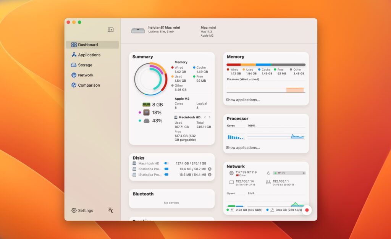The width and height of the screenshot is (391, 239).
Task: Open the Applications section in the sidebar
Action: tap(89, 55)
